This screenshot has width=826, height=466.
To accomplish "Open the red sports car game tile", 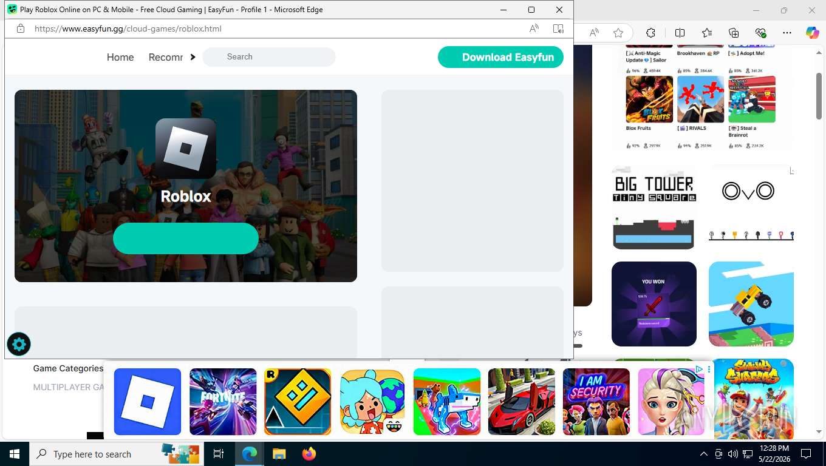I will pyautogui.click(x=522, y=402).
